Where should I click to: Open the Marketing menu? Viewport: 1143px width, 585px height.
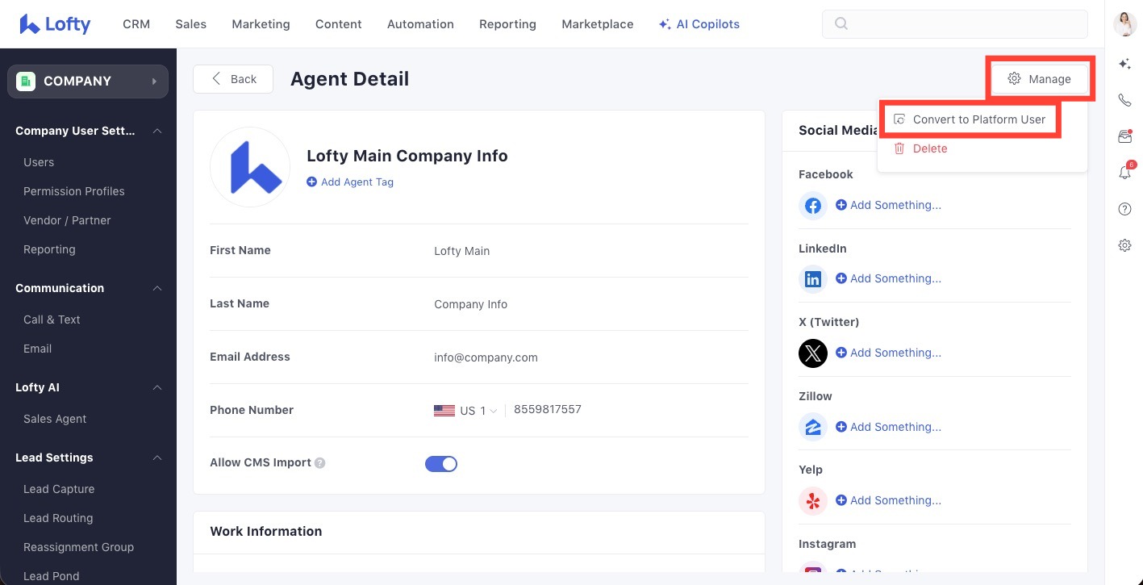(x=261, y=24)
